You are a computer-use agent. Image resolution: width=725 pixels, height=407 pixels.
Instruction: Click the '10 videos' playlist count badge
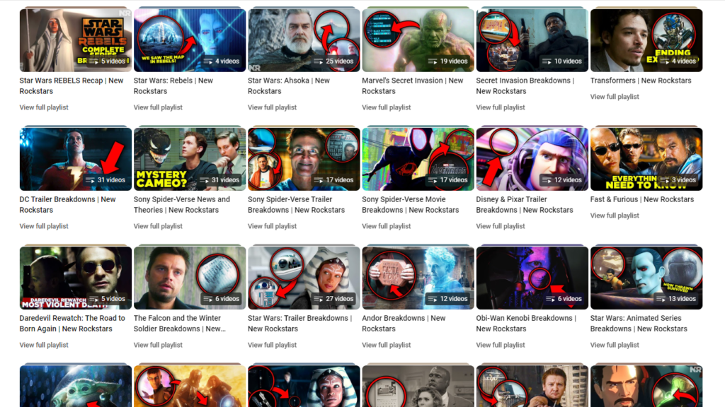[x=561, y=61]
